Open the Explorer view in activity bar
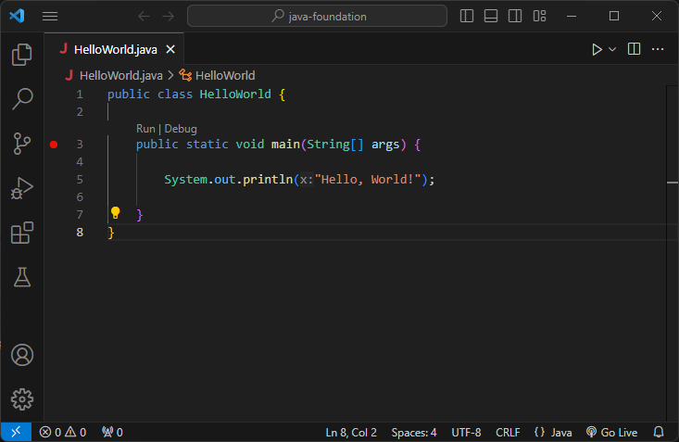This screenshot has height=442, width=679. coord(22,54)
